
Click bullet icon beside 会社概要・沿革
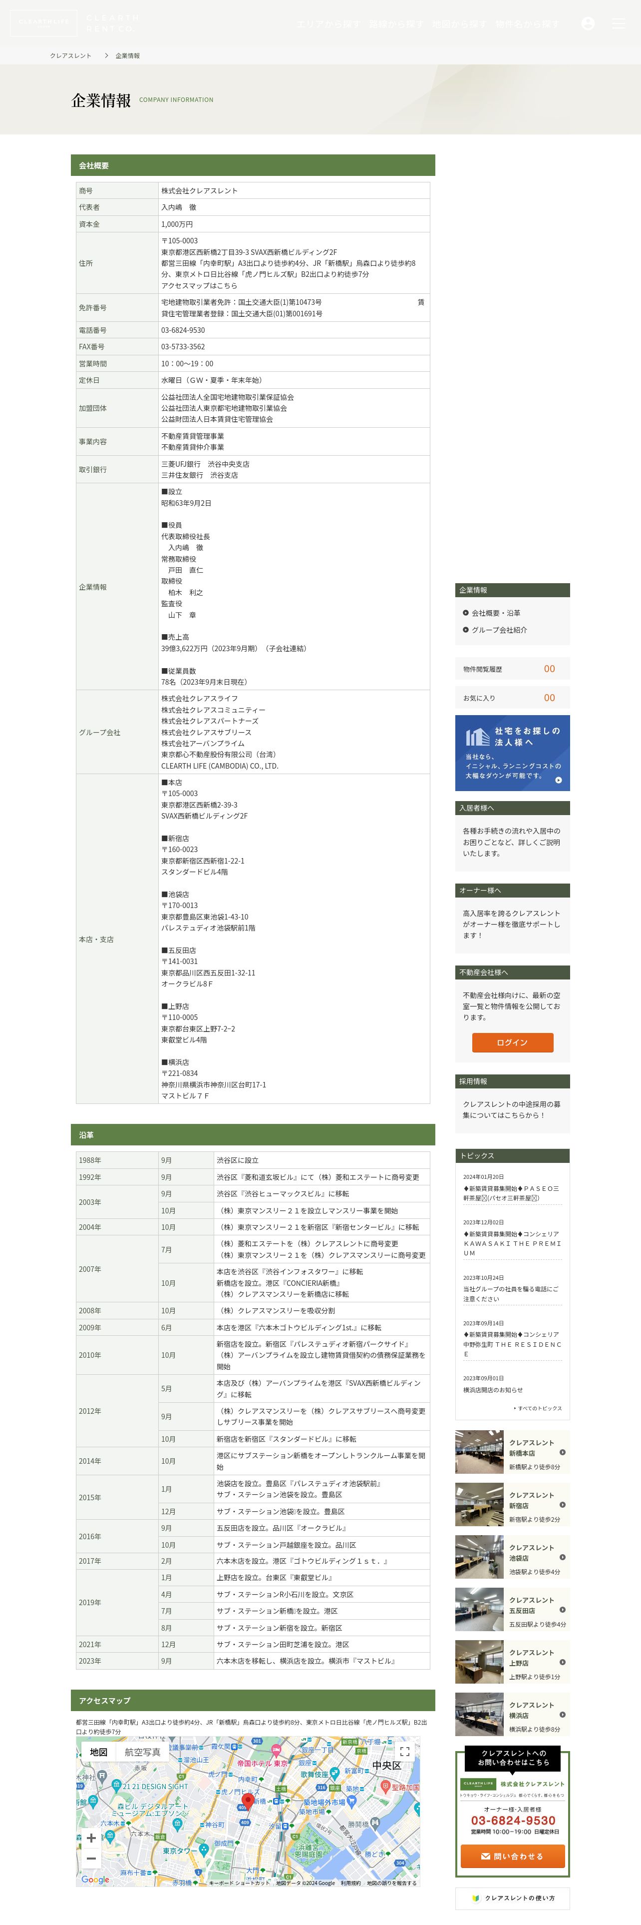coord(466,613)
